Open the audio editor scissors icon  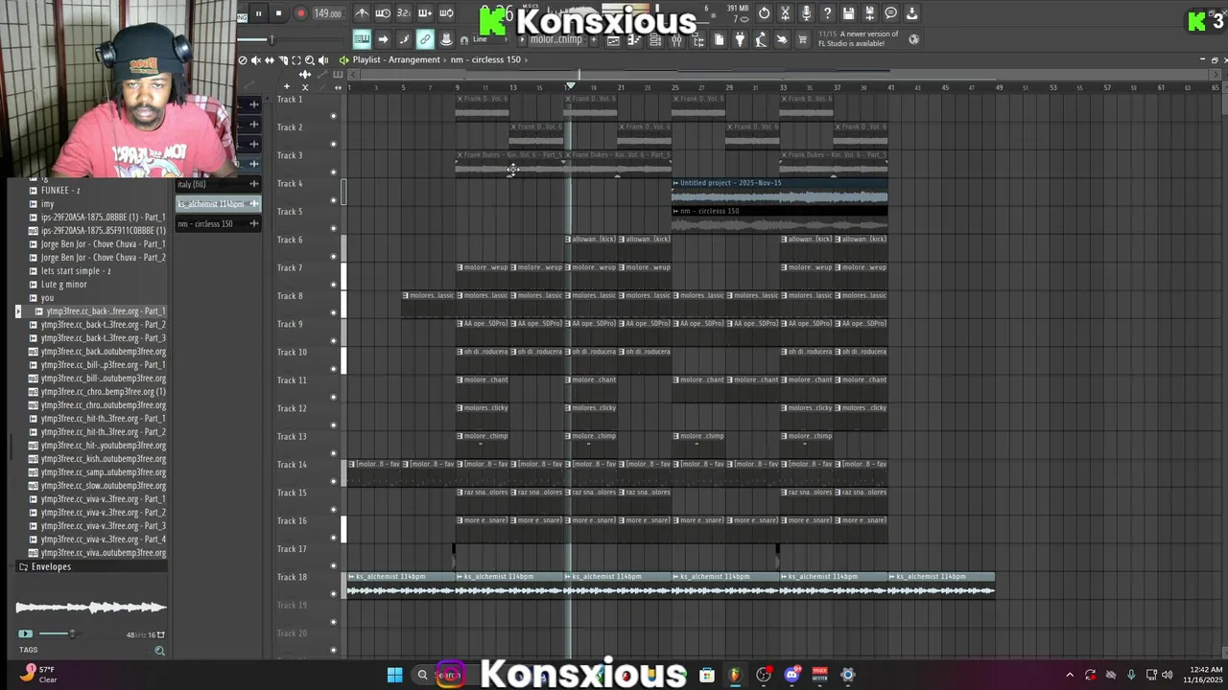tap(785, 13)
